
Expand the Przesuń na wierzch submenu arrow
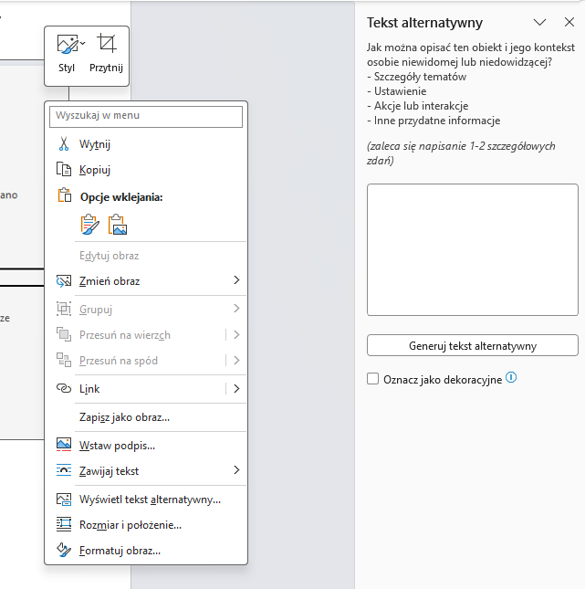coord(236,334)
